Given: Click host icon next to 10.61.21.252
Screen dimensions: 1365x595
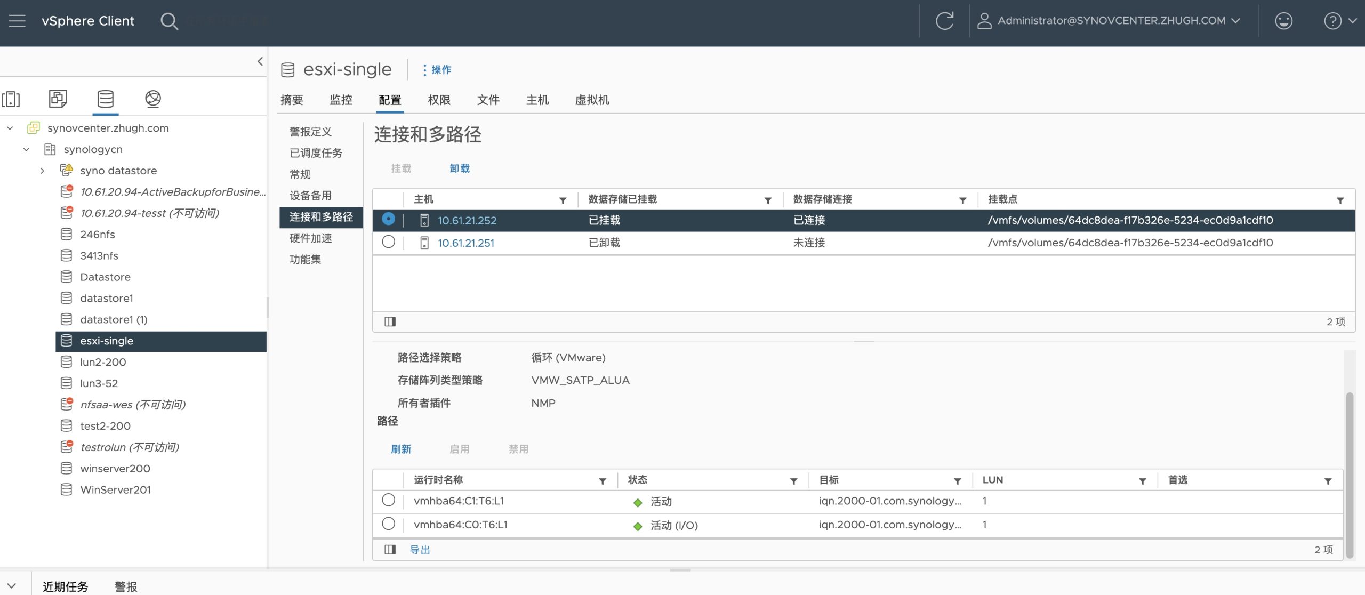Looking at the screenshot, I should (x=424, y=220).
